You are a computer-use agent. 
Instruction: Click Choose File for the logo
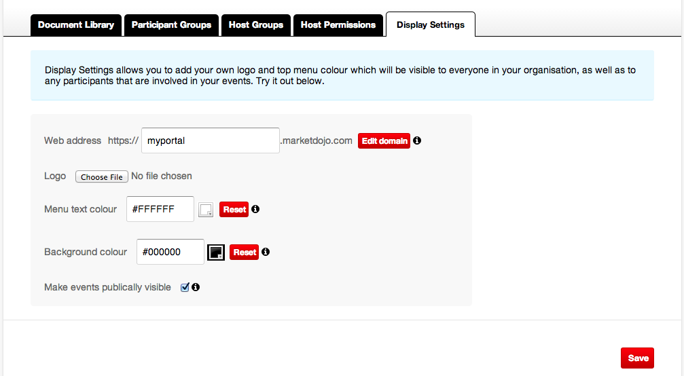tap(102, 176)
